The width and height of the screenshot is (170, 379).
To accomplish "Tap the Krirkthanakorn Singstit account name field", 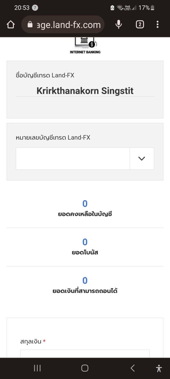I will pyautogui.click(x=85, y=91).
